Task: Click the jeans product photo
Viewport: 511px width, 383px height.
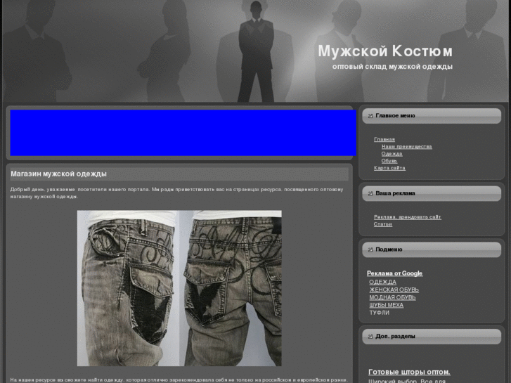Action: pyautogui.click(x=179, y=288)
